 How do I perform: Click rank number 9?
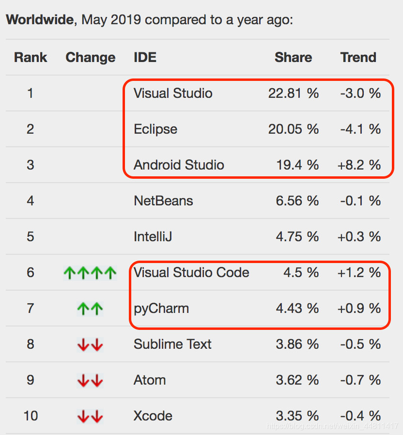[x=30, y=380]
